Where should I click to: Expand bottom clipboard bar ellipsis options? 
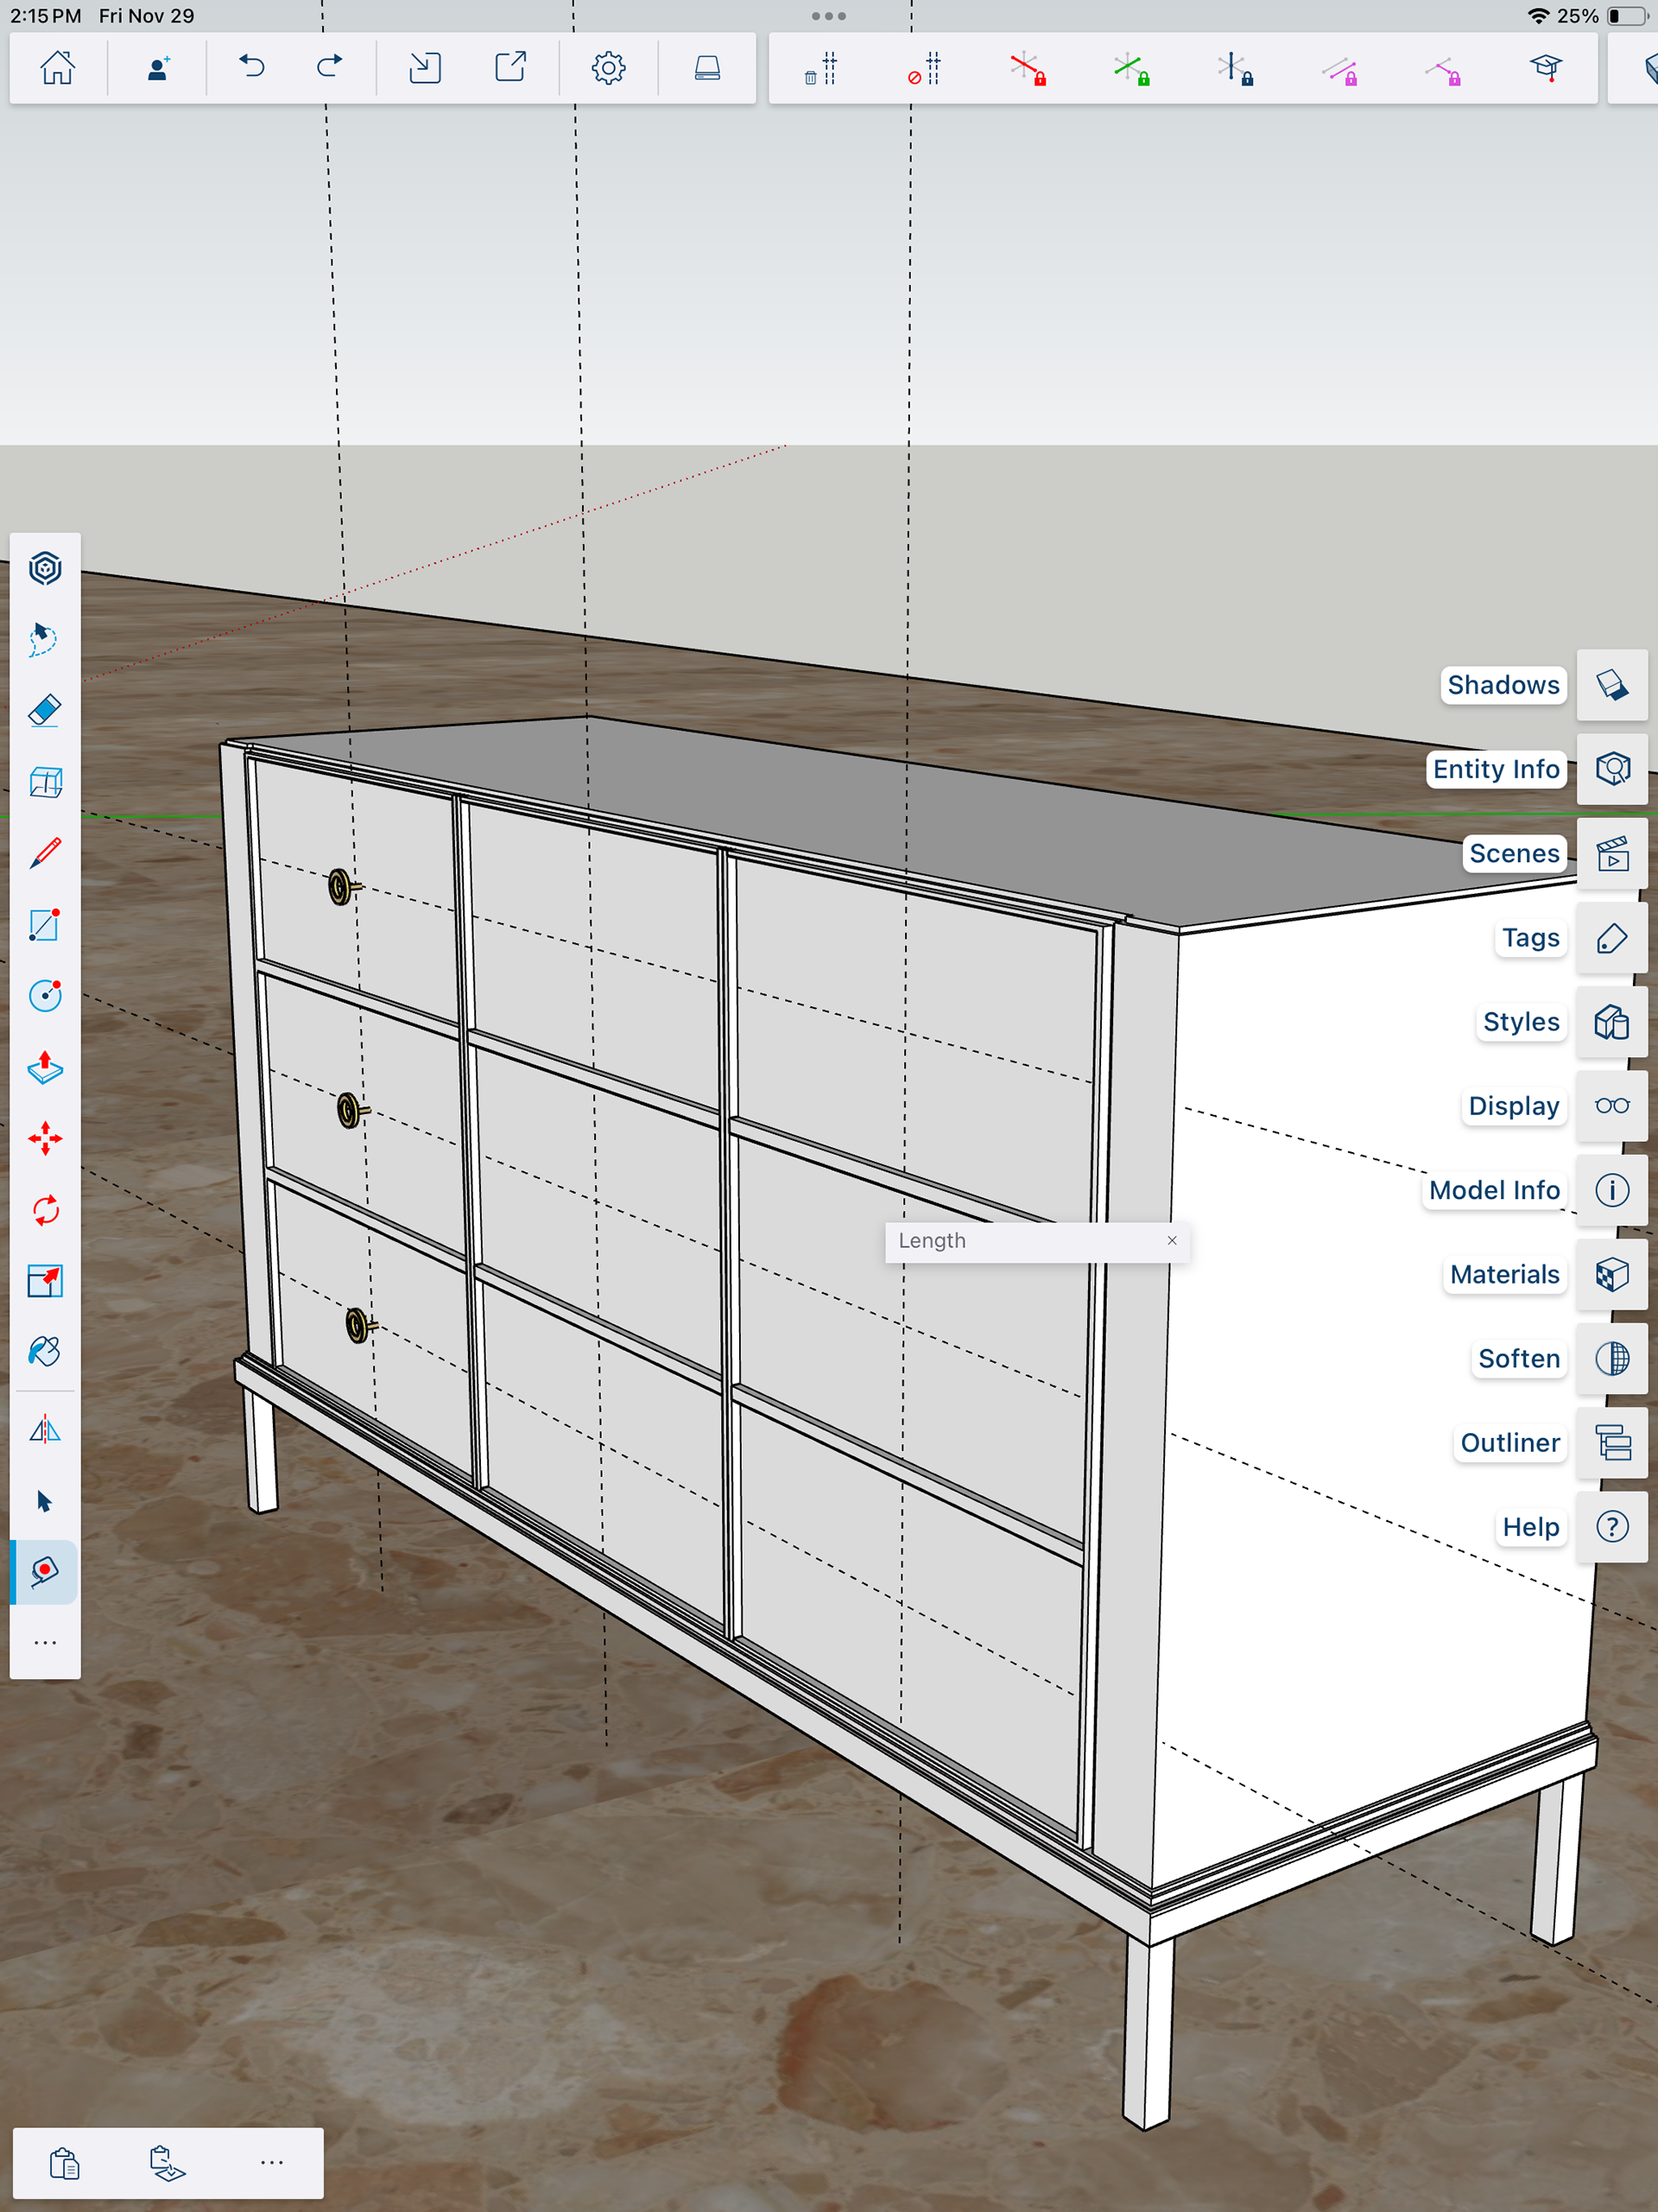pyautogui.click(x=272, y=2162)
